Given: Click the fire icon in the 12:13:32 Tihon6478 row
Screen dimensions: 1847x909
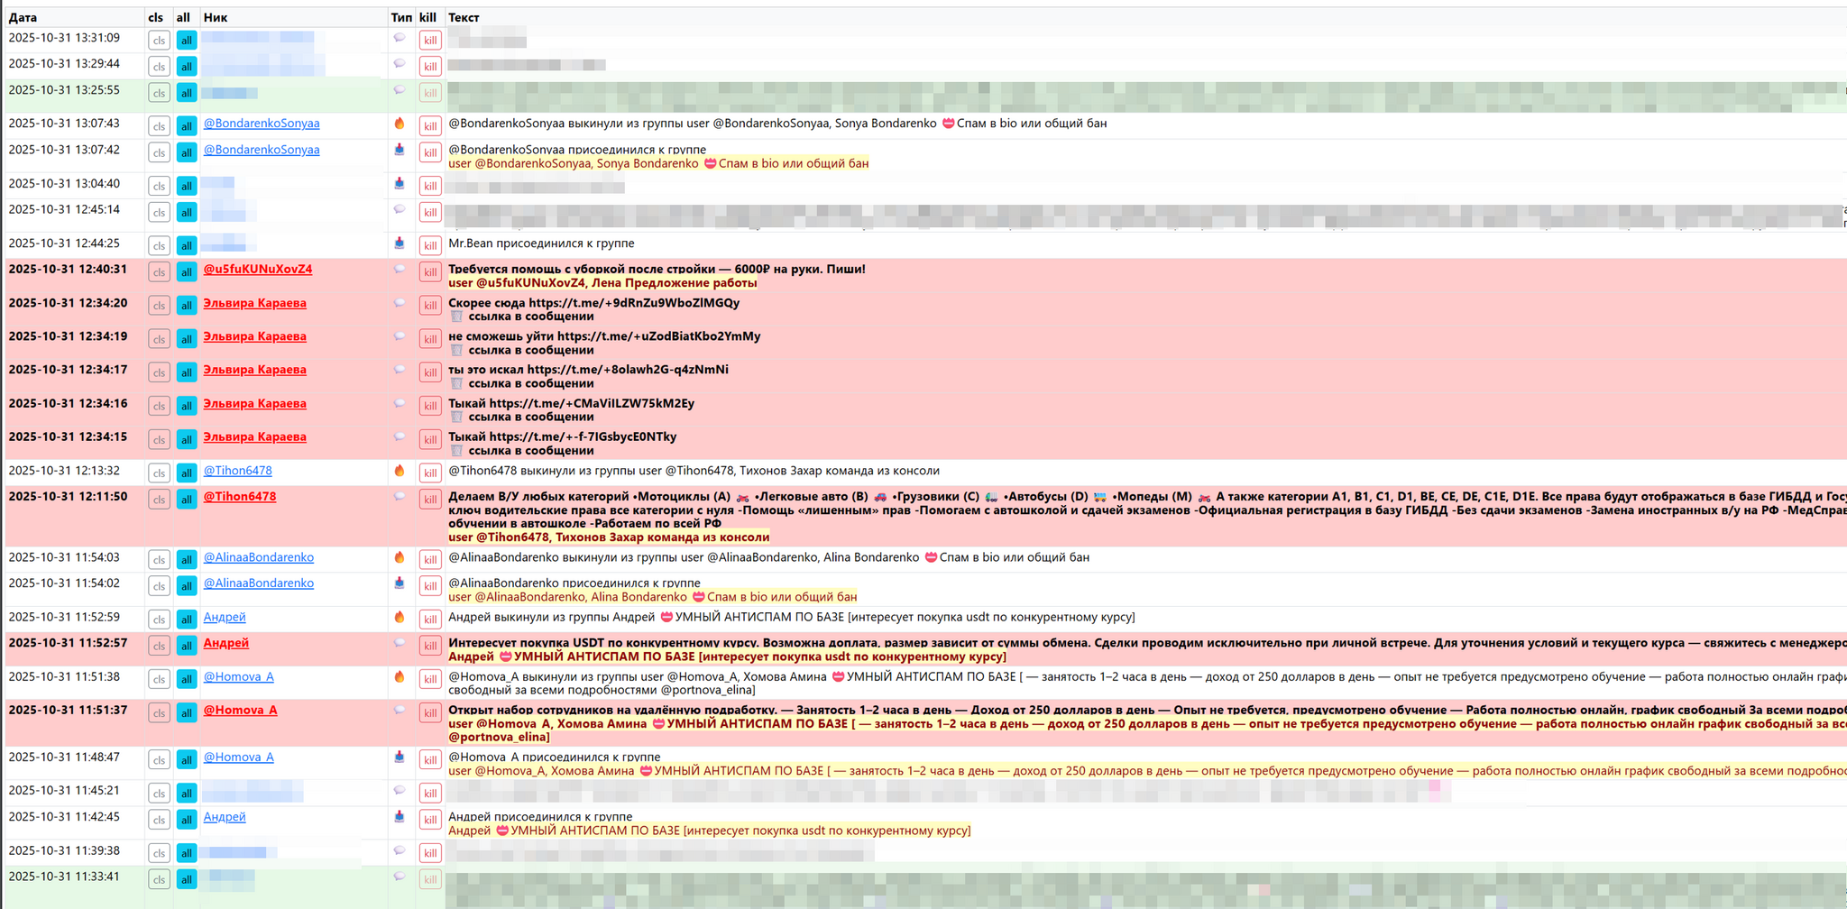Looking at the screenshot, I should (400, 471).
